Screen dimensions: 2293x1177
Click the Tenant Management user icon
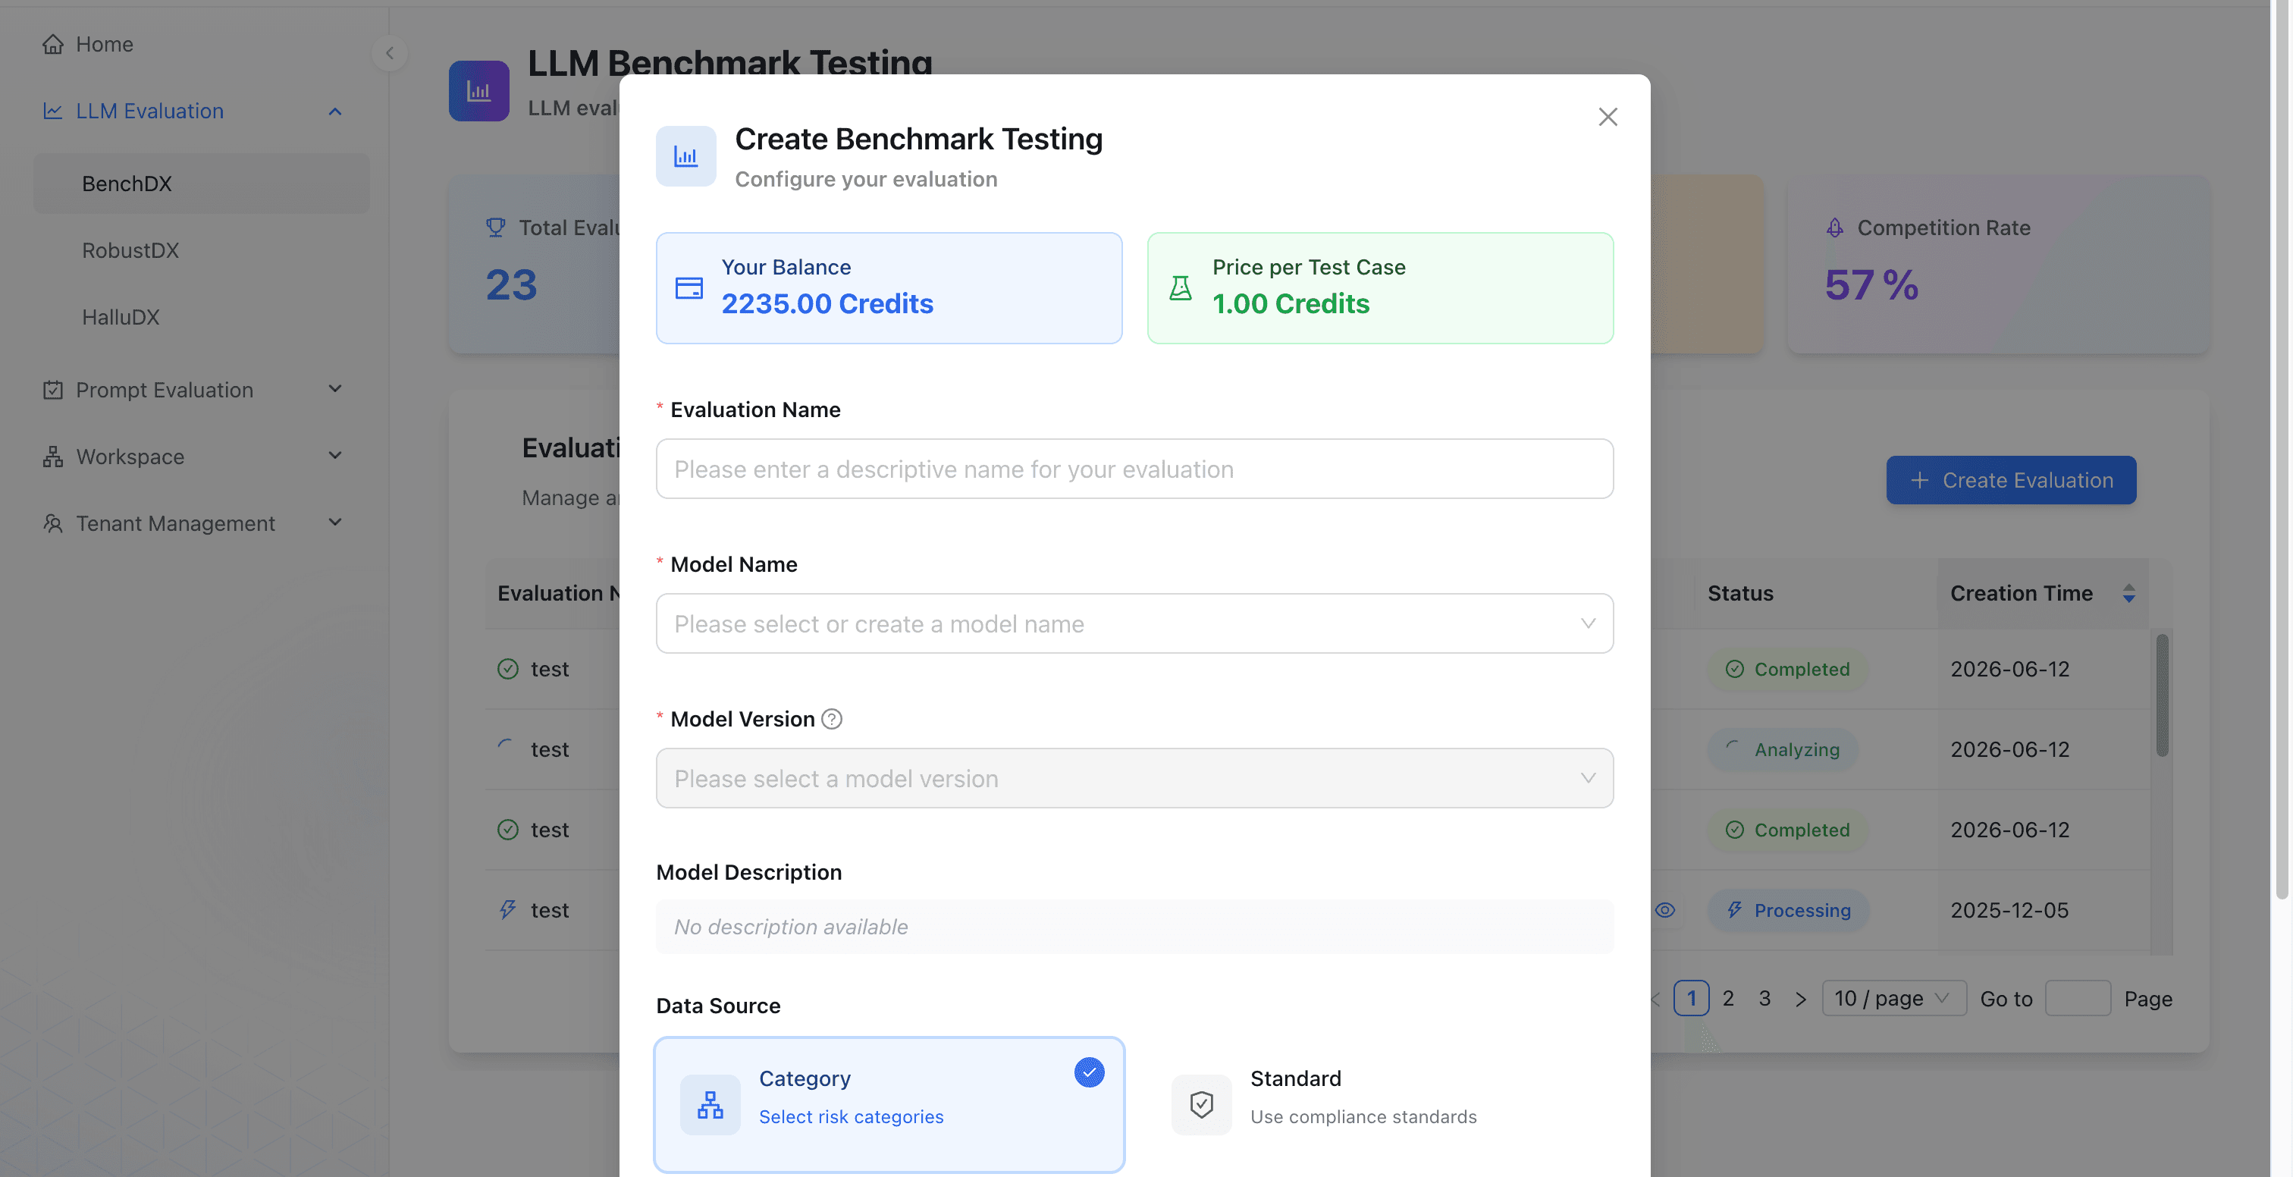click(x=52, y=523)
